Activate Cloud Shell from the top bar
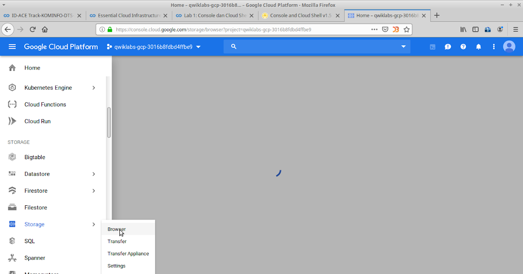This screenshot has width=523, height=274. [x=432, y=47]
